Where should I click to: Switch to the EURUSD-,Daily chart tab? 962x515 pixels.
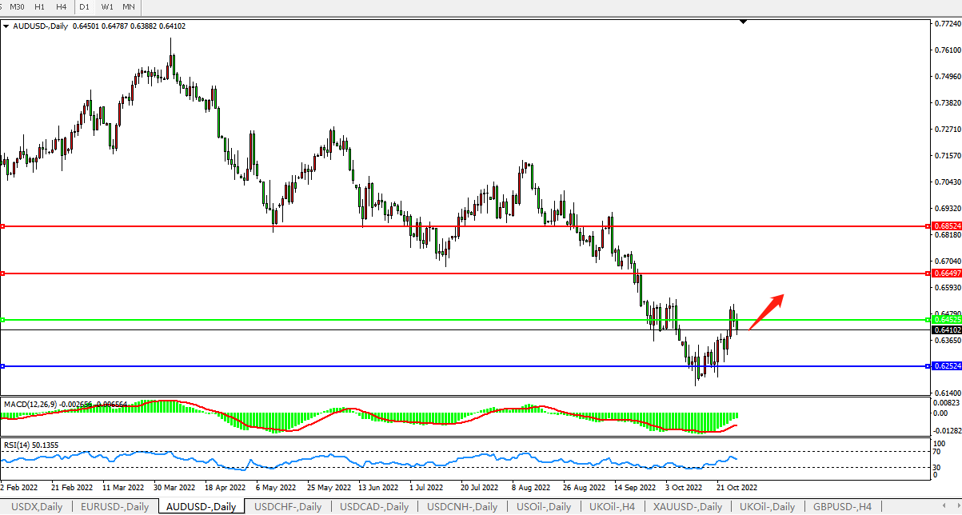click(114, 506)
